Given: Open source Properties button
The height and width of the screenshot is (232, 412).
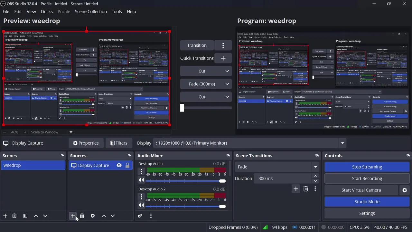Looking at the screenshot, I should 86,143.
